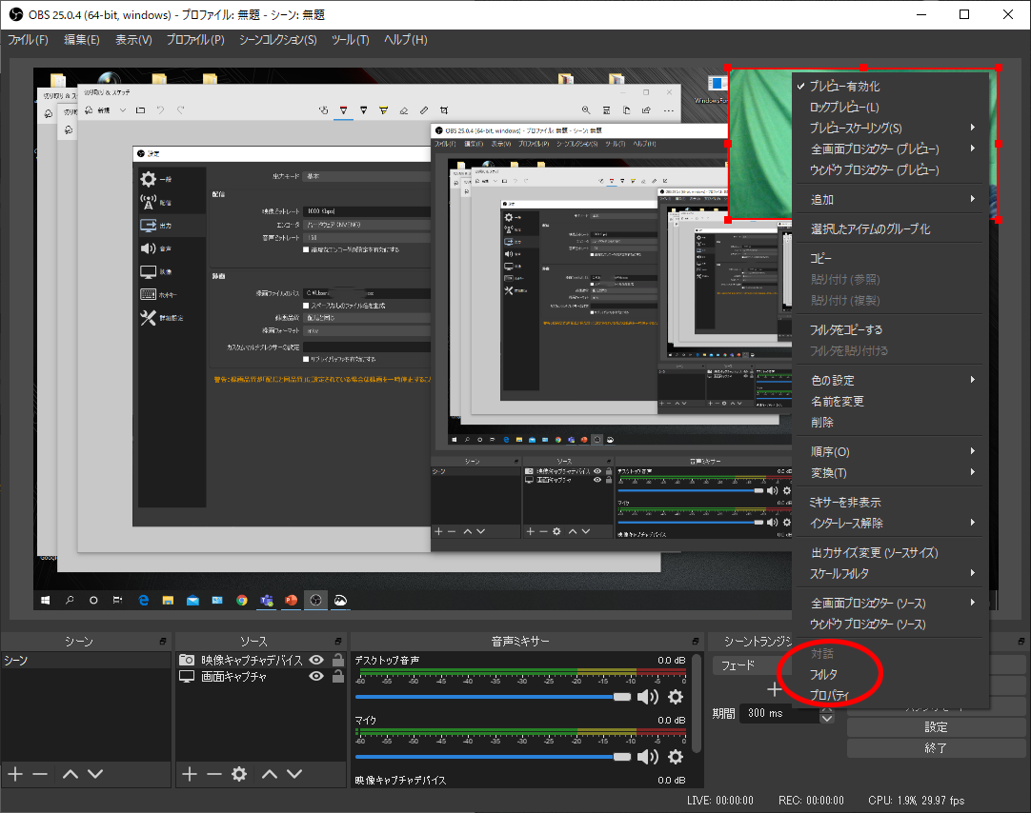Open プロファイル(P) menu
1031x813 pixels.
click(195, 40)
